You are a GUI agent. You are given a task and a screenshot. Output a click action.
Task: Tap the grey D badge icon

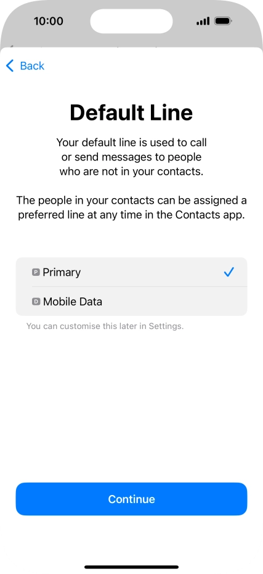pyautogui.click(x=36, y=301)
